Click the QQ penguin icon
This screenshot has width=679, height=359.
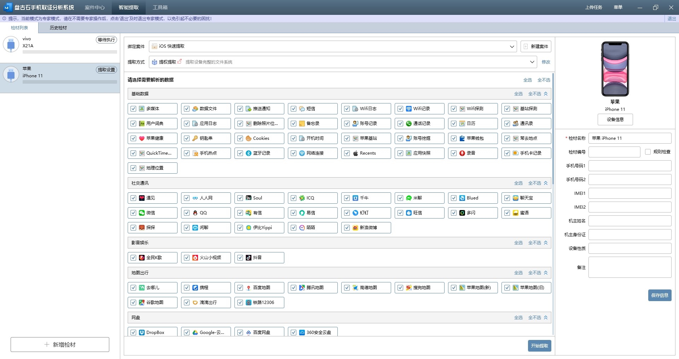[195, 213]
